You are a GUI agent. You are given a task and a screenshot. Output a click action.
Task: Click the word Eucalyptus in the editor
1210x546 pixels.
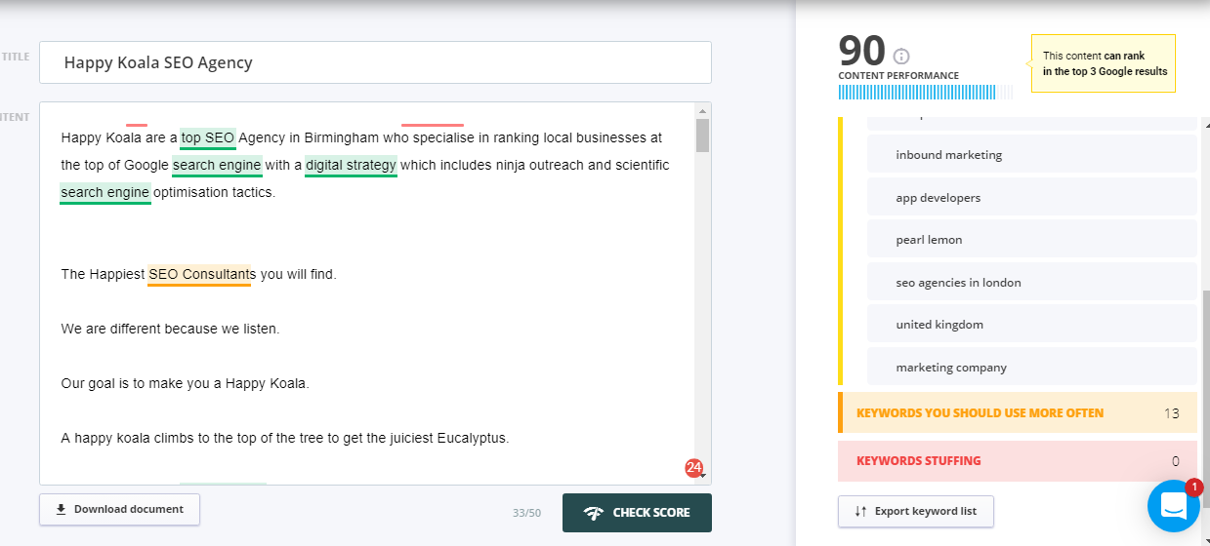[472, 439]
